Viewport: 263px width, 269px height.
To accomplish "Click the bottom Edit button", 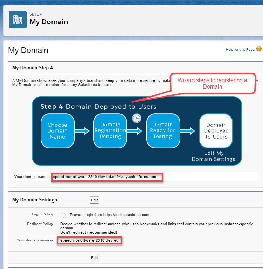I will tap(94, 257).
